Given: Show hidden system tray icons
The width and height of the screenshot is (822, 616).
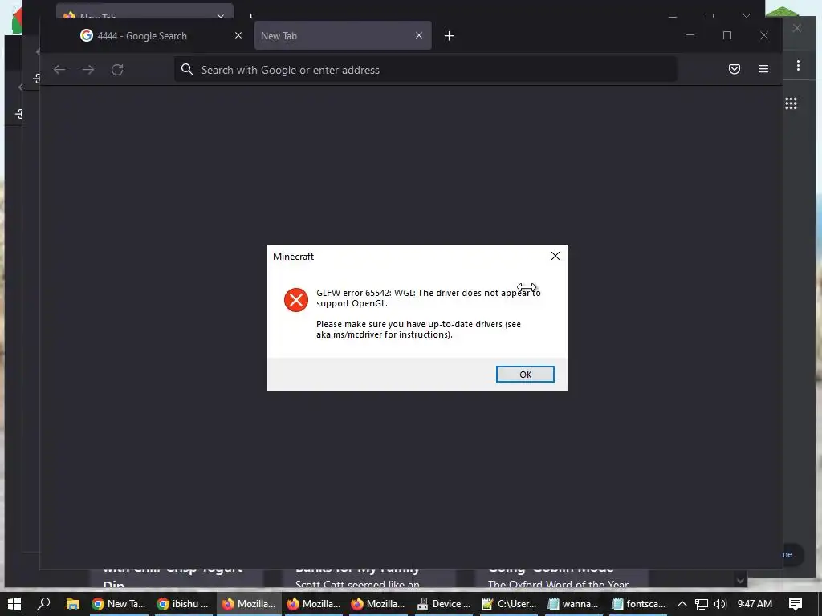Looking at the screenshot, I should (x=682, y=604).
